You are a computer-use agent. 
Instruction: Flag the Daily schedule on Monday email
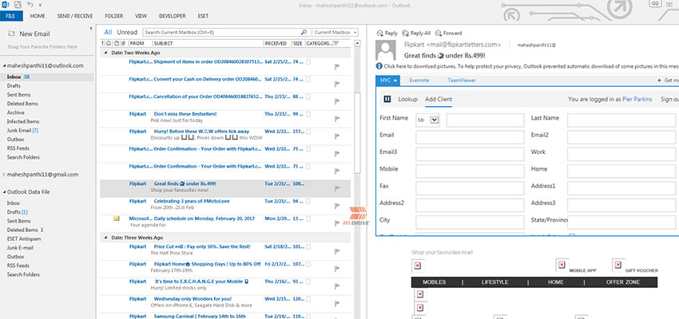[x=337, y=223]
